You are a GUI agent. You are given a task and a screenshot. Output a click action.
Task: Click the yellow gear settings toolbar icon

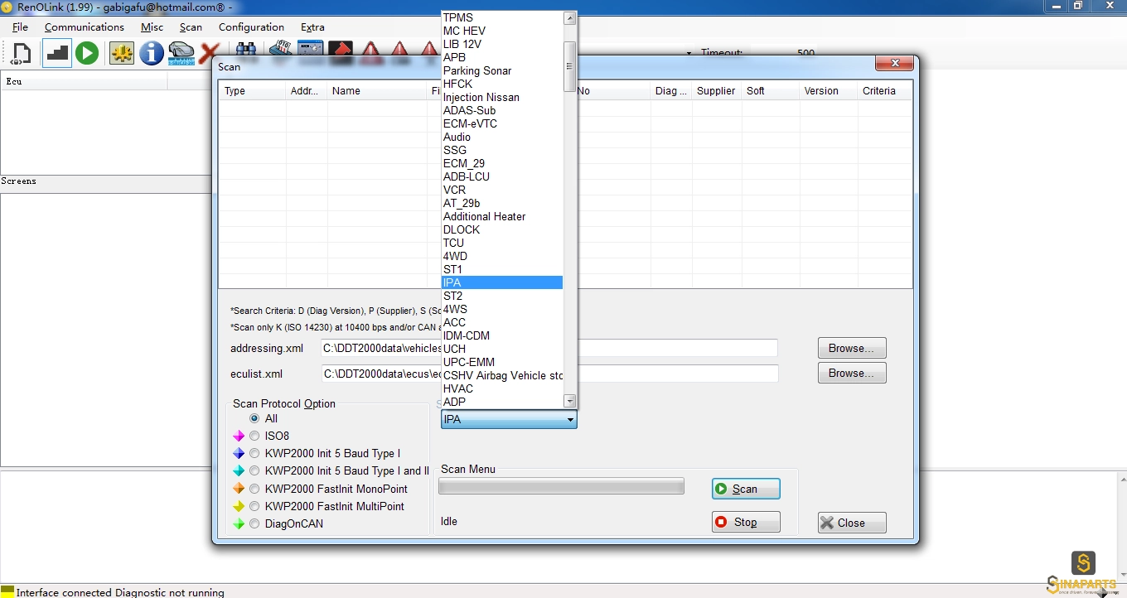point(122,54)
